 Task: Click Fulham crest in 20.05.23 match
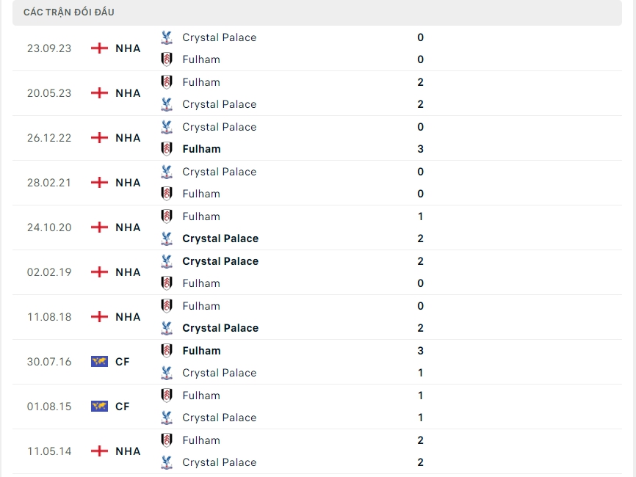[x=167, y=82]
